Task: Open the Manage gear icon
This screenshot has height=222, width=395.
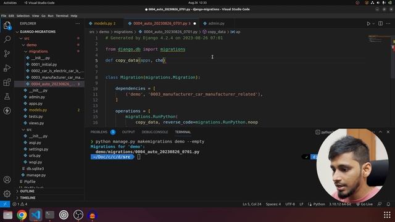Action: [7, 194]
